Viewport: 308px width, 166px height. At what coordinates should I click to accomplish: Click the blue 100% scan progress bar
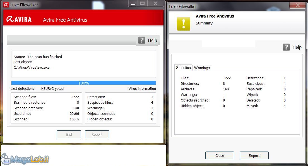(83, 83)
